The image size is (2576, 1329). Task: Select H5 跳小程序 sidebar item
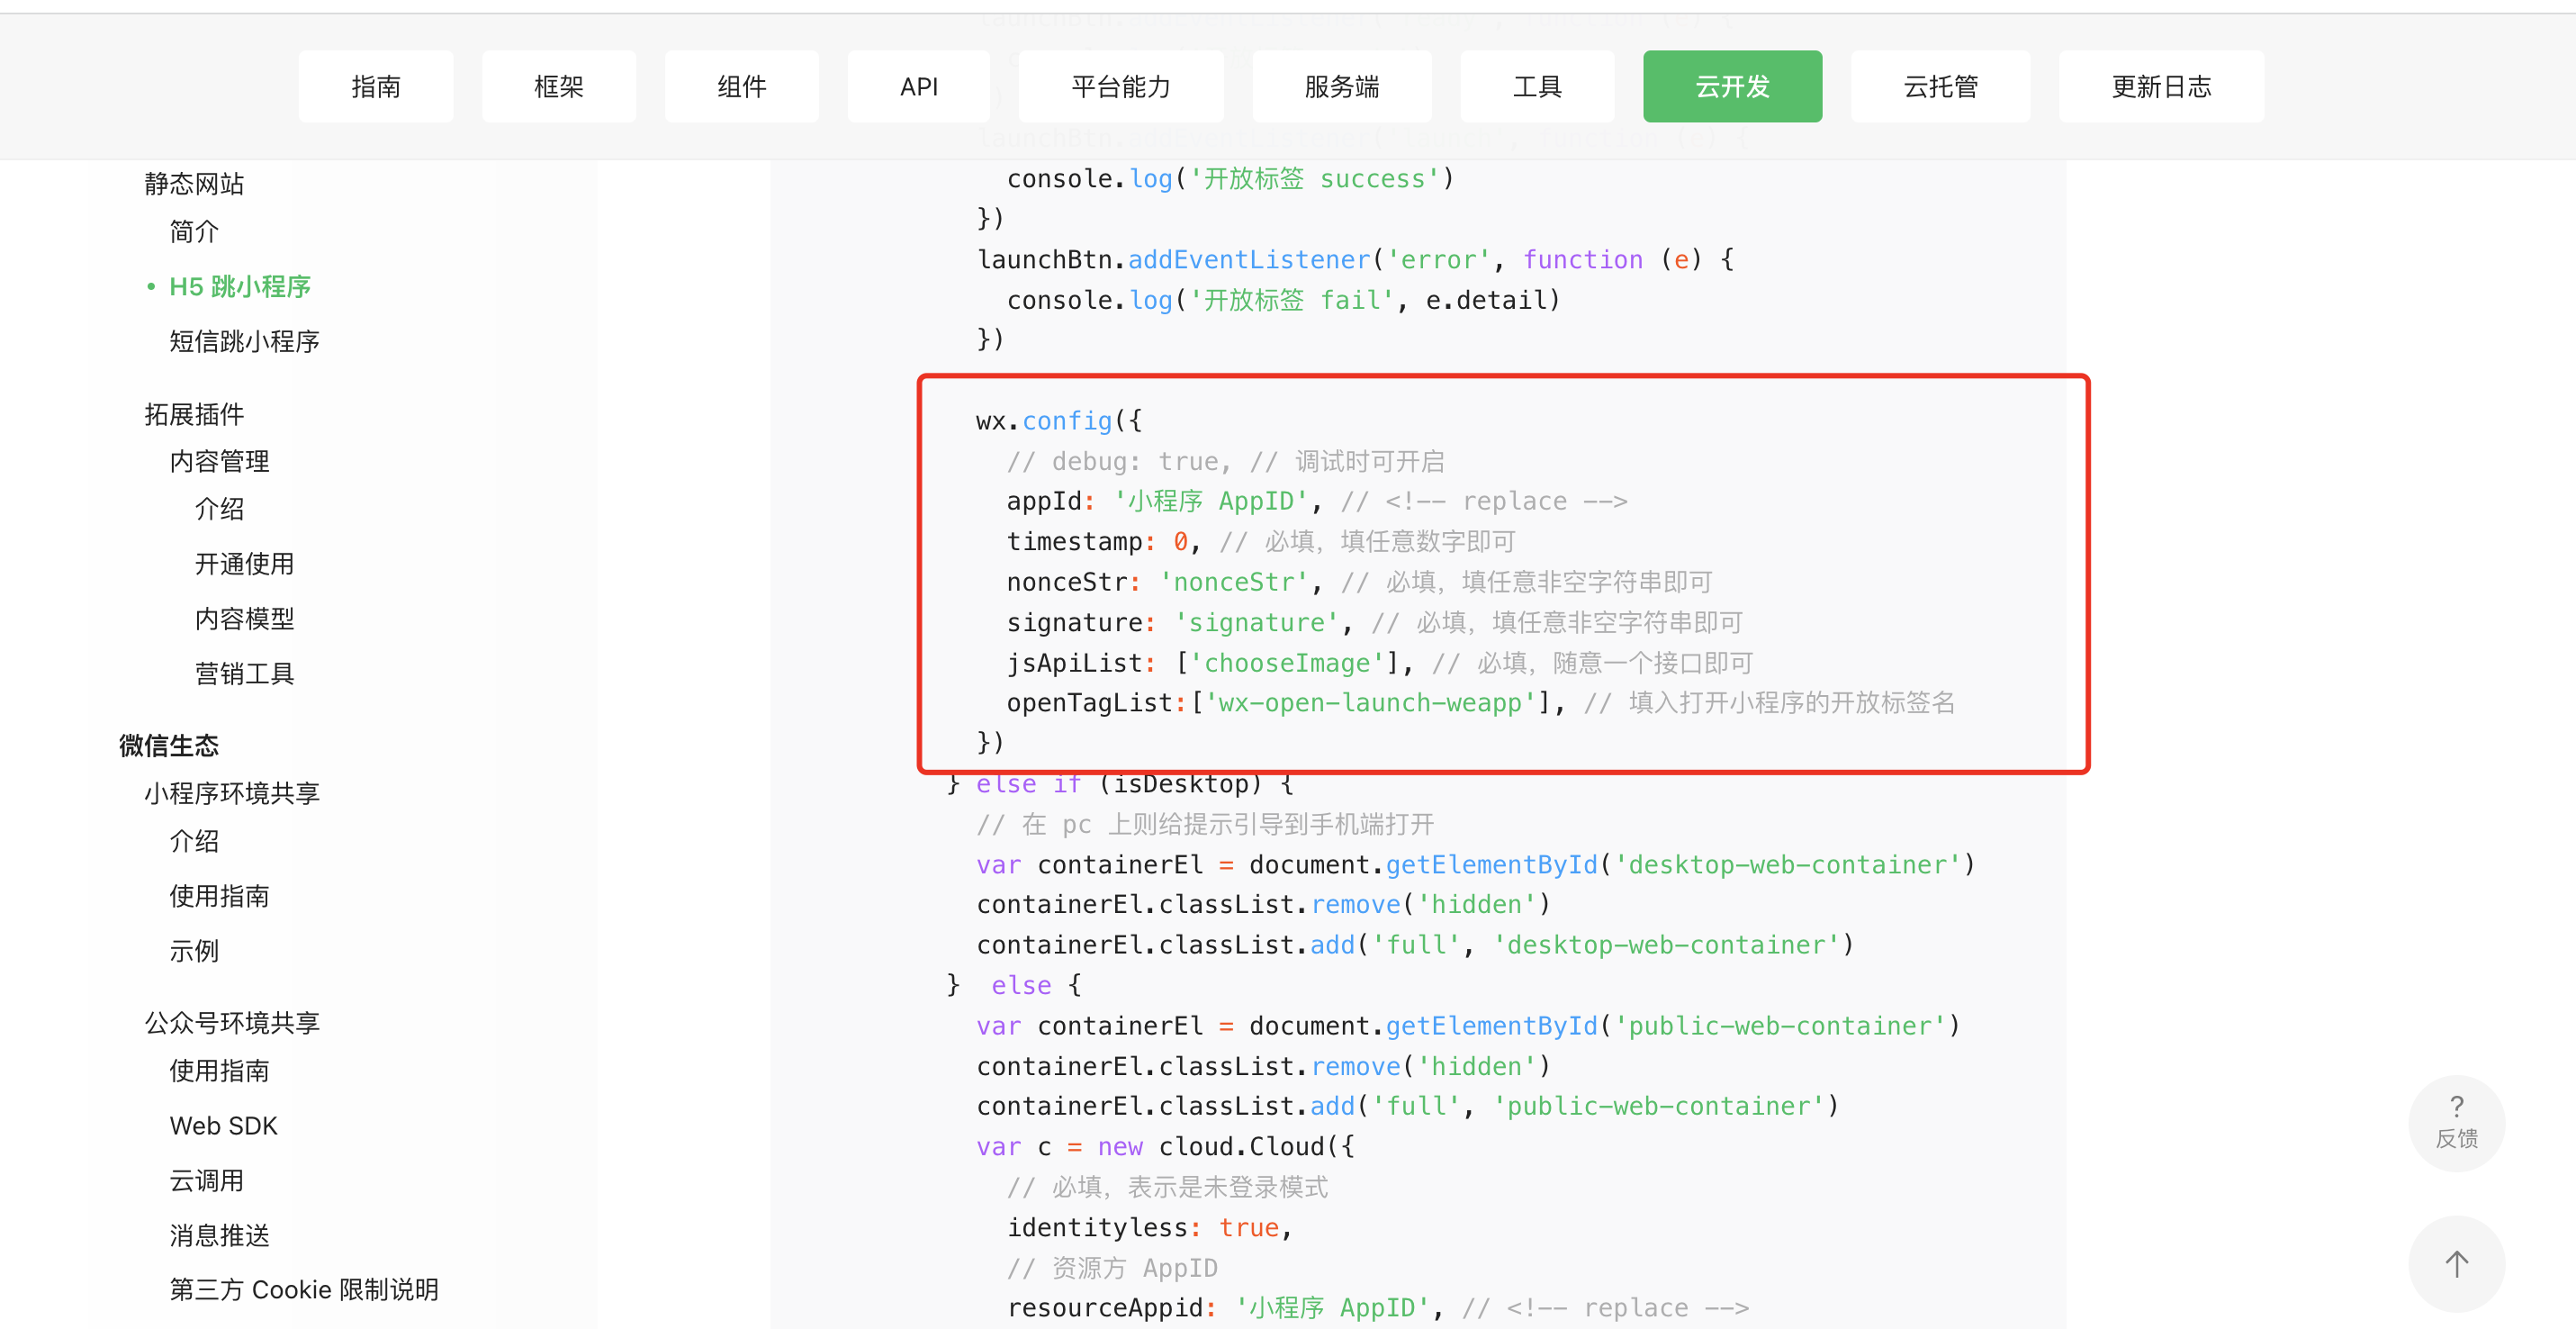point(240,287)
